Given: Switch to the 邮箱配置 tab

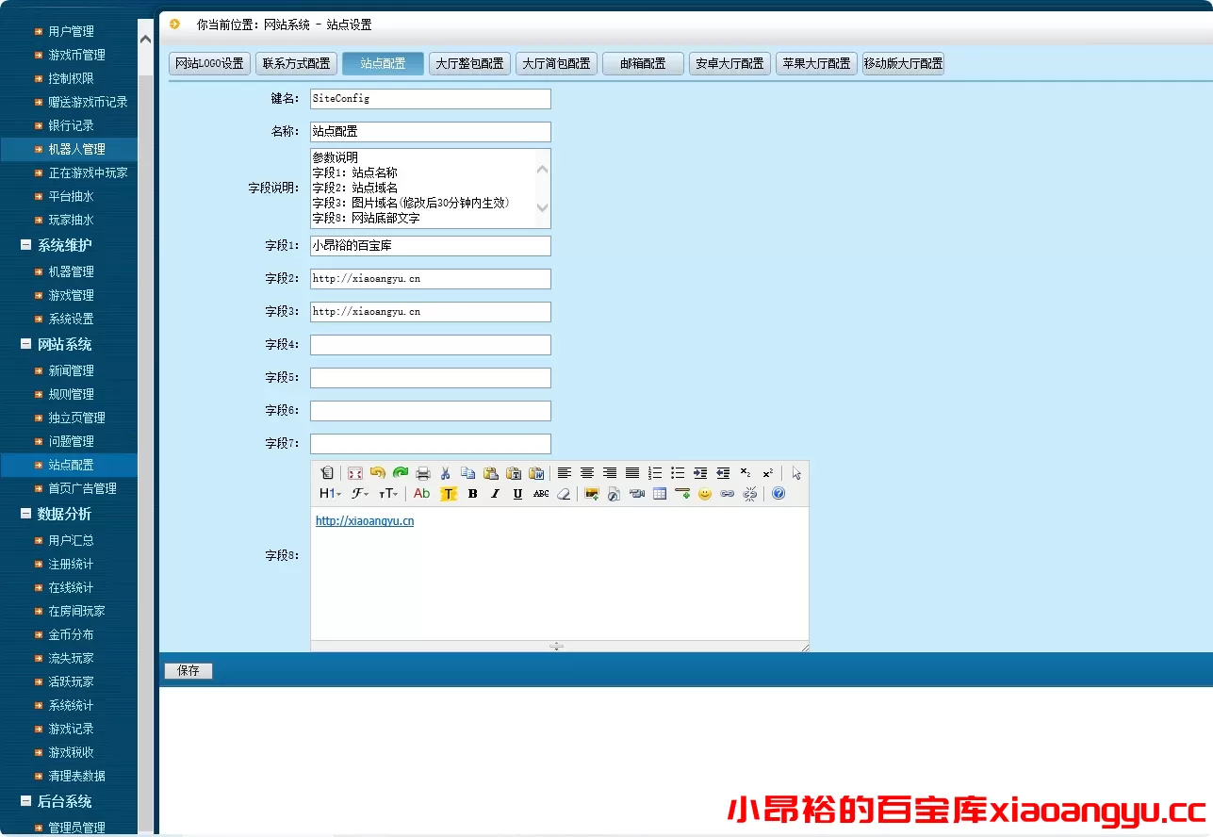Looking at the screenshot, I should [643, 64].
